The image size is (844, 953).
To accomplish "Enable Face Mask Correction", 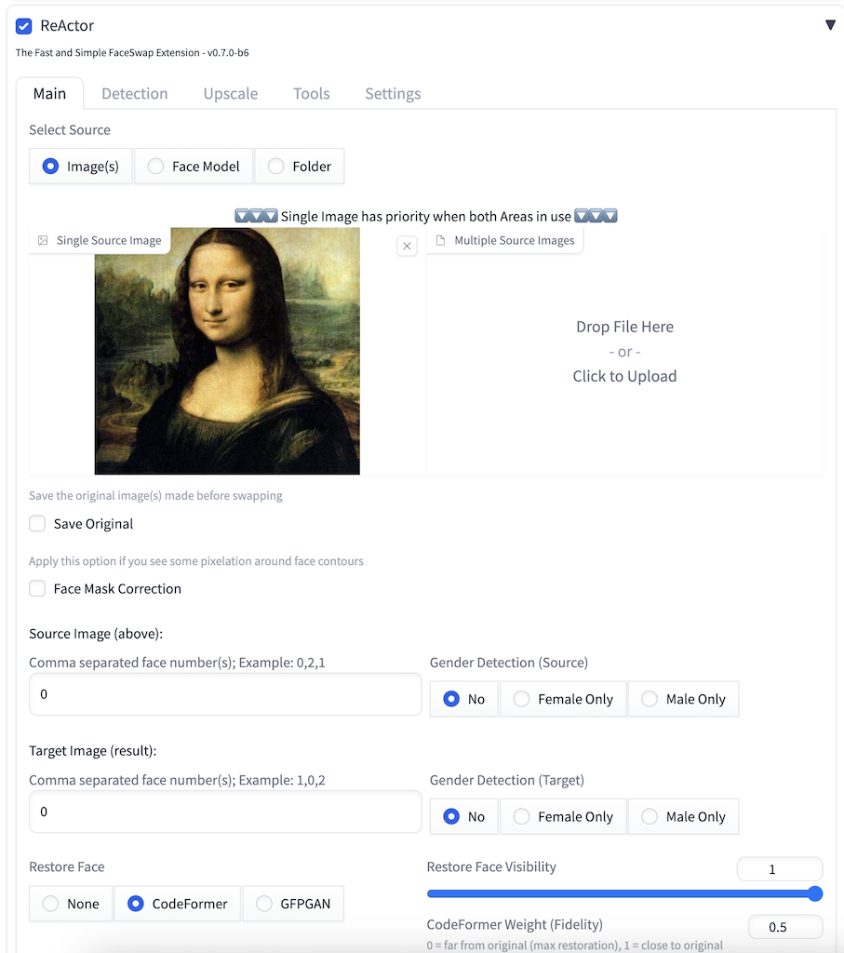I will point(37,589).
